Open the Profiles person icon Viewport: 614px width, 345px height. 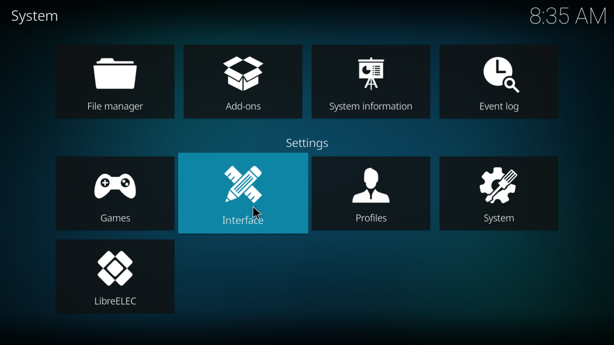point(371,186)
